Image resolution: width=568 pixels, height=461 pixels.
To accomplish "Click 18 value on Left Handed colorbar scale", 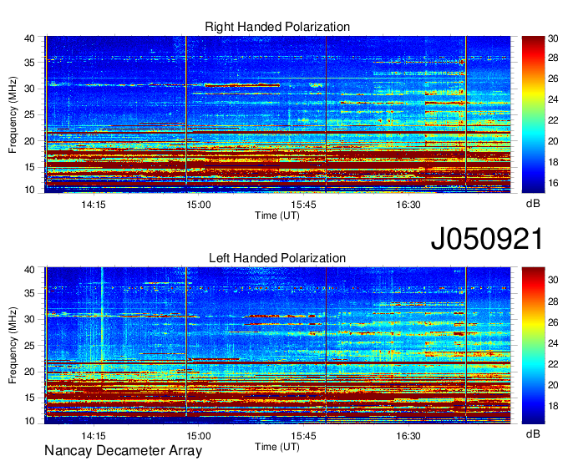I will [553, 406].
